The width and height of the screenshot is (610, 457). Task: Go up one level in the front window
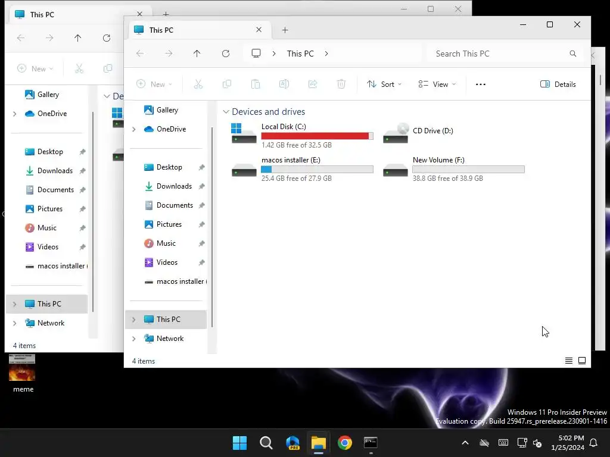[x=197, y=54]
